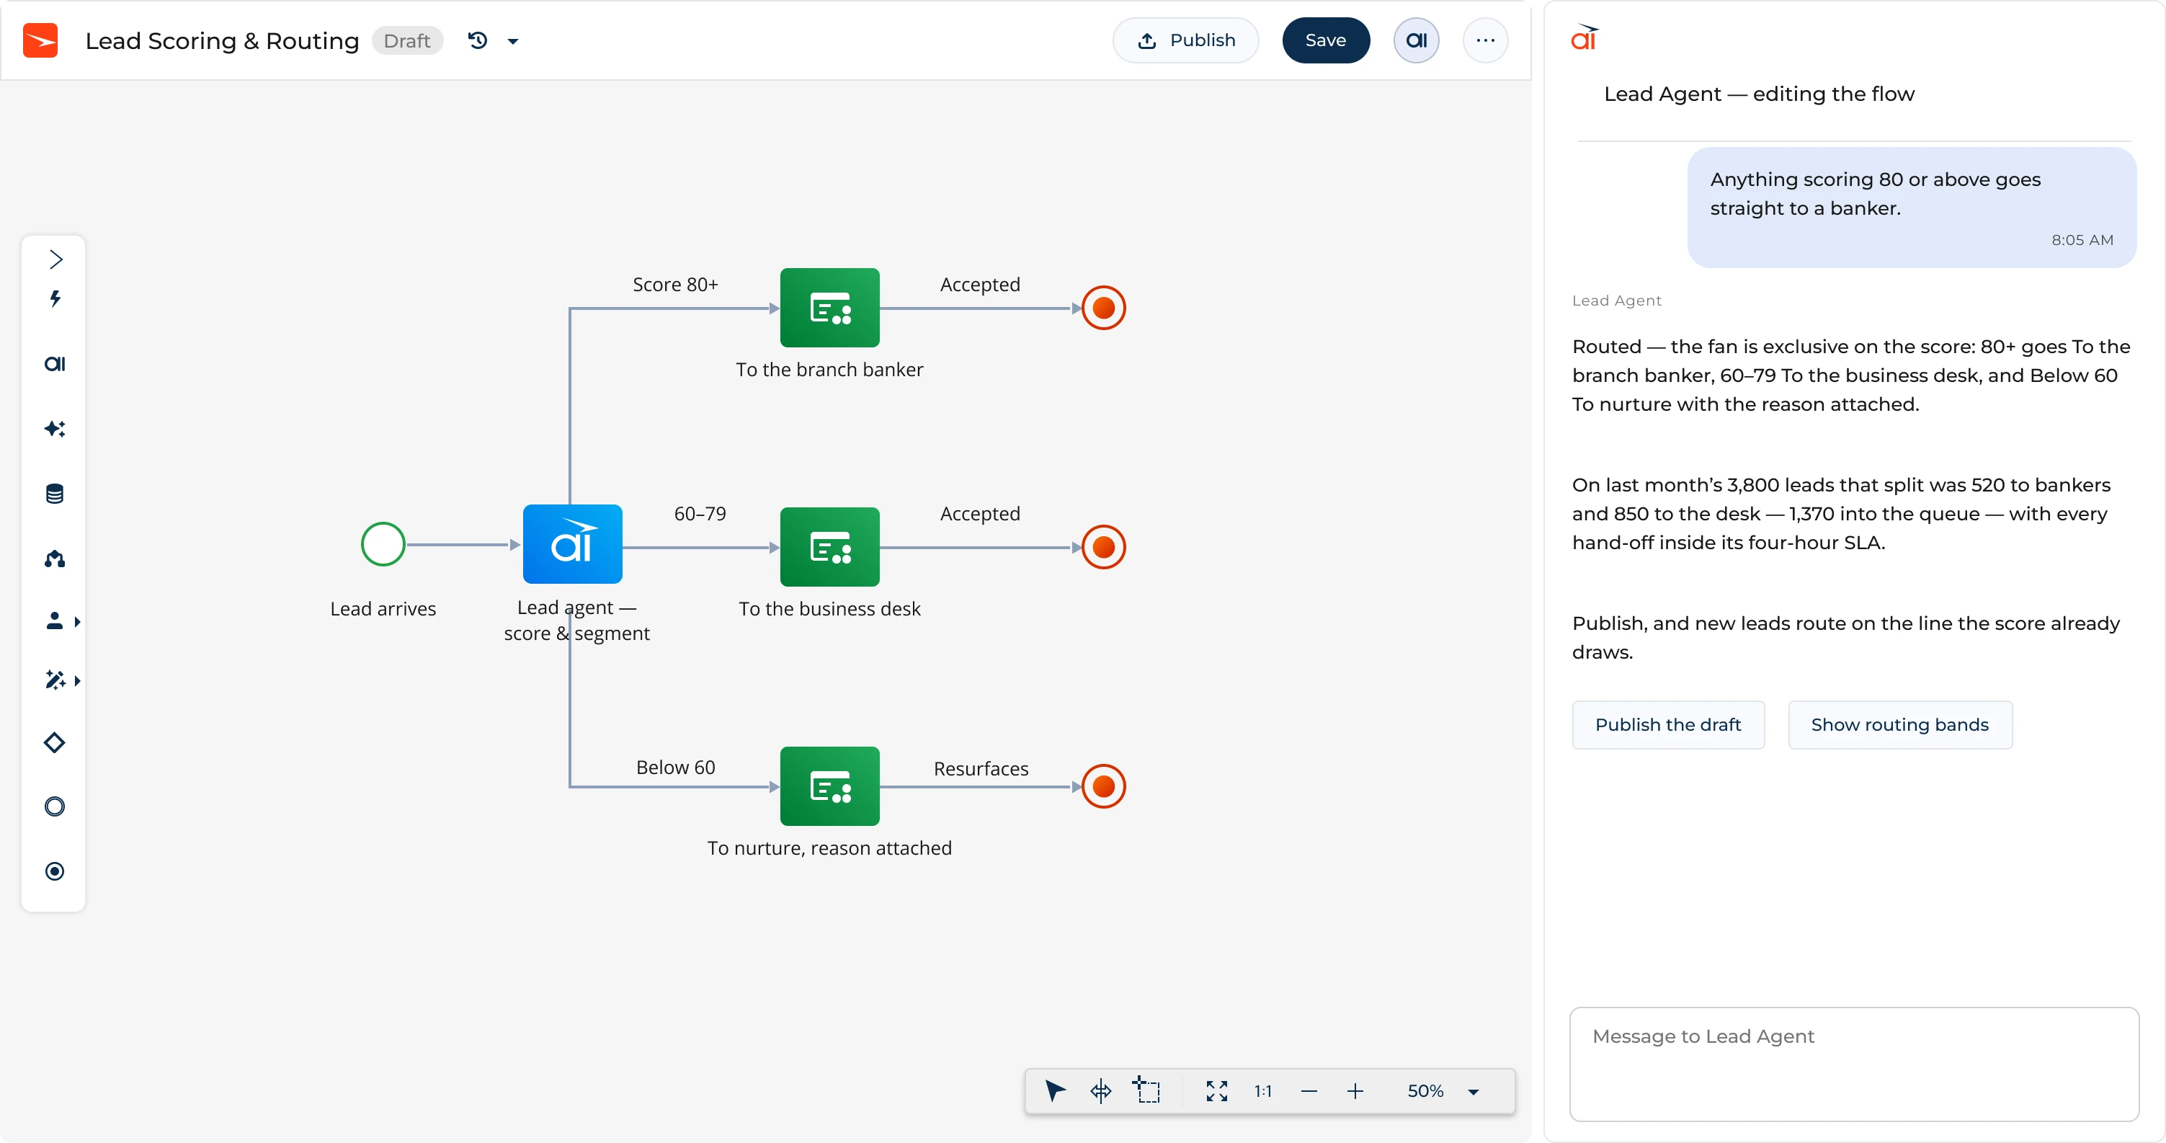This screenshot has height=1143, width=2166.
Task: Toggle the AI assistant panel button
Action: 1416,40
